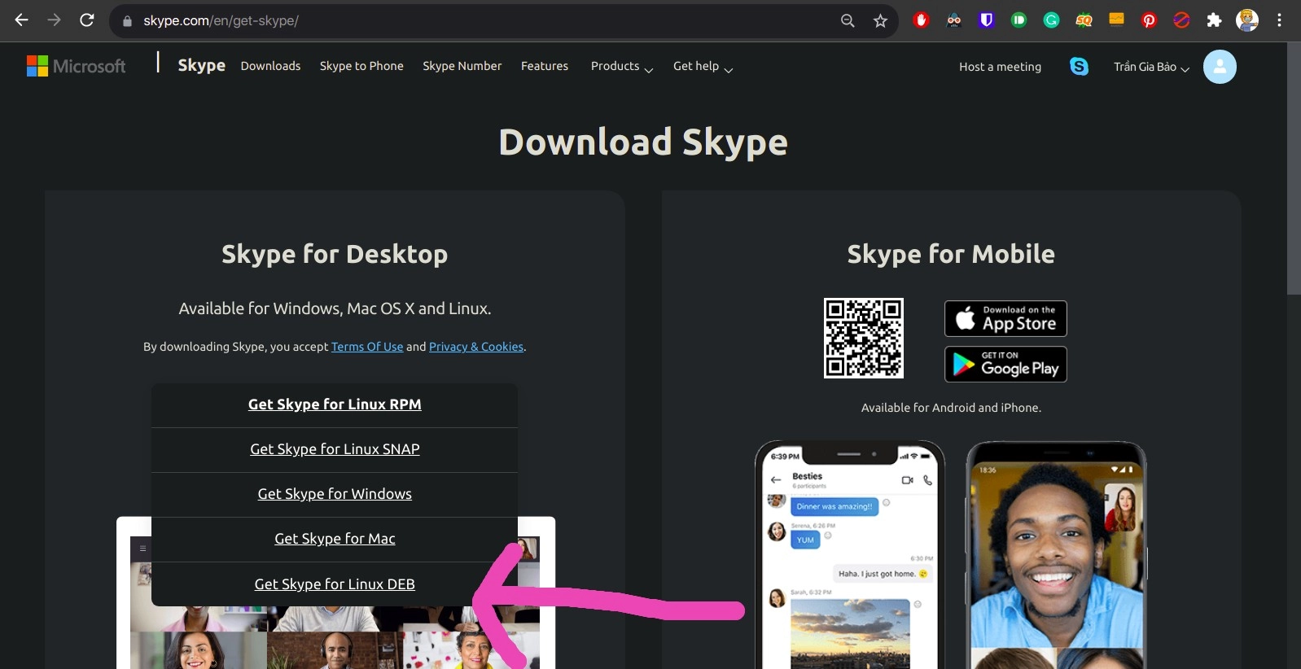Click the browser forward arrow
The width and height of the screenshot is (1301, 669).
point(54,20)
